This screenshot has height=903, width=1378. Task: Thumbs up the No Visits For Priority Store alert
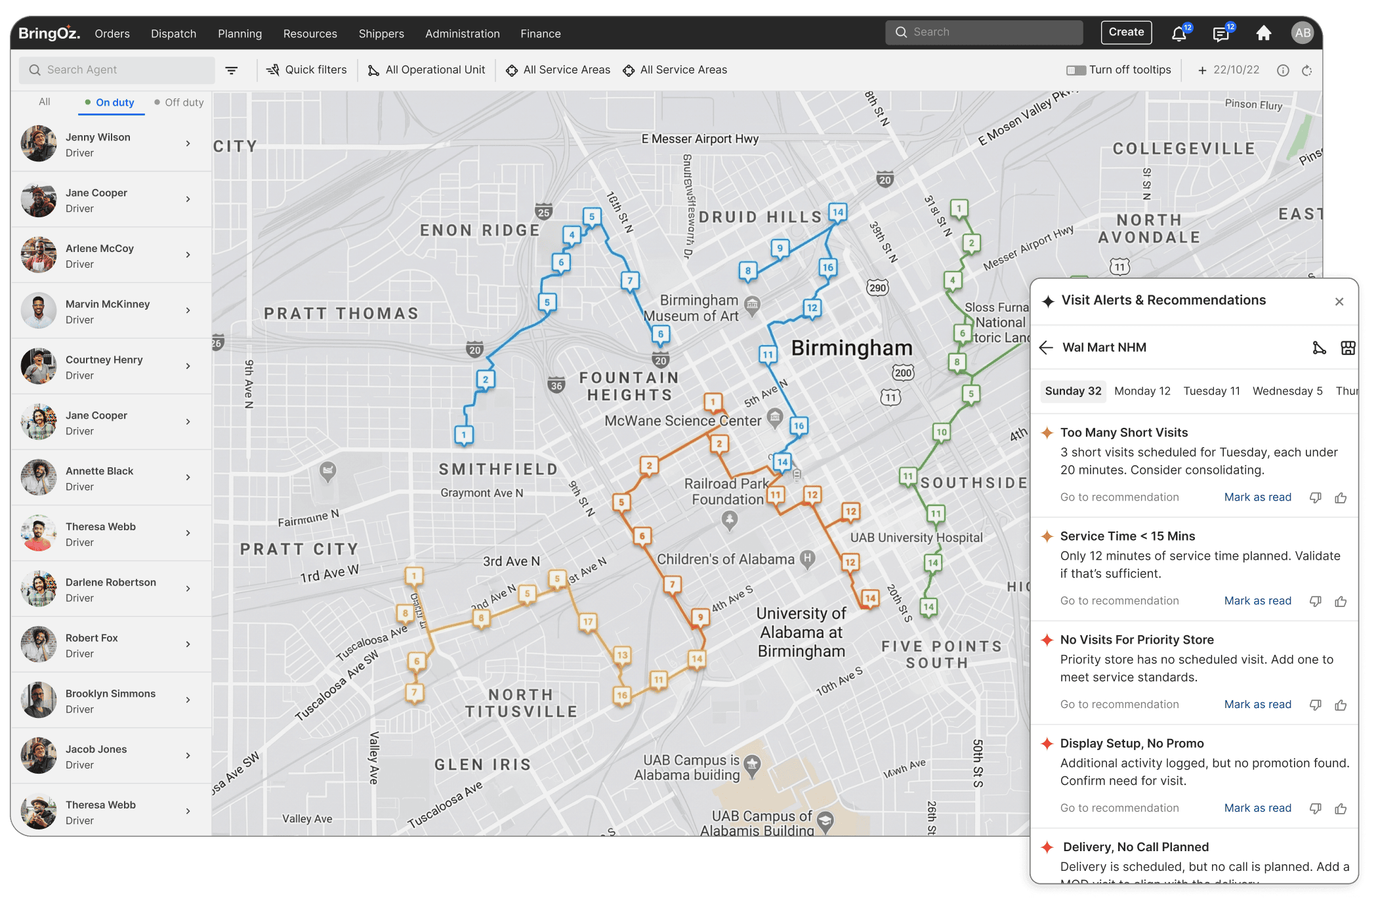1341,705
